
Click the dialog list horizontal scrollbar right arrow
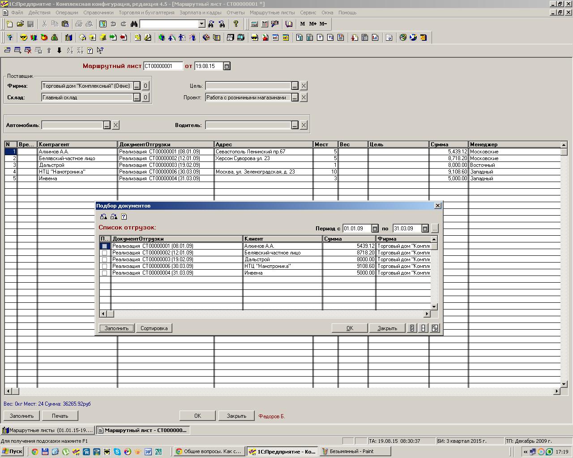point(427,314)
